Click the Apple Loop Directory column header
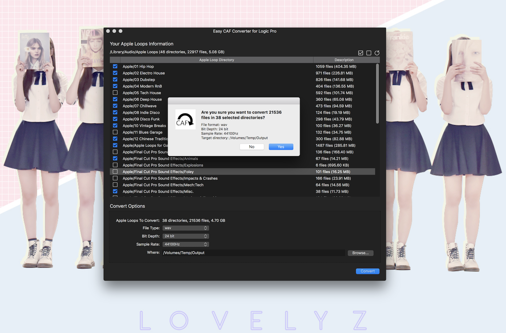This screenshot has height=333, width=506. (217, 60)
